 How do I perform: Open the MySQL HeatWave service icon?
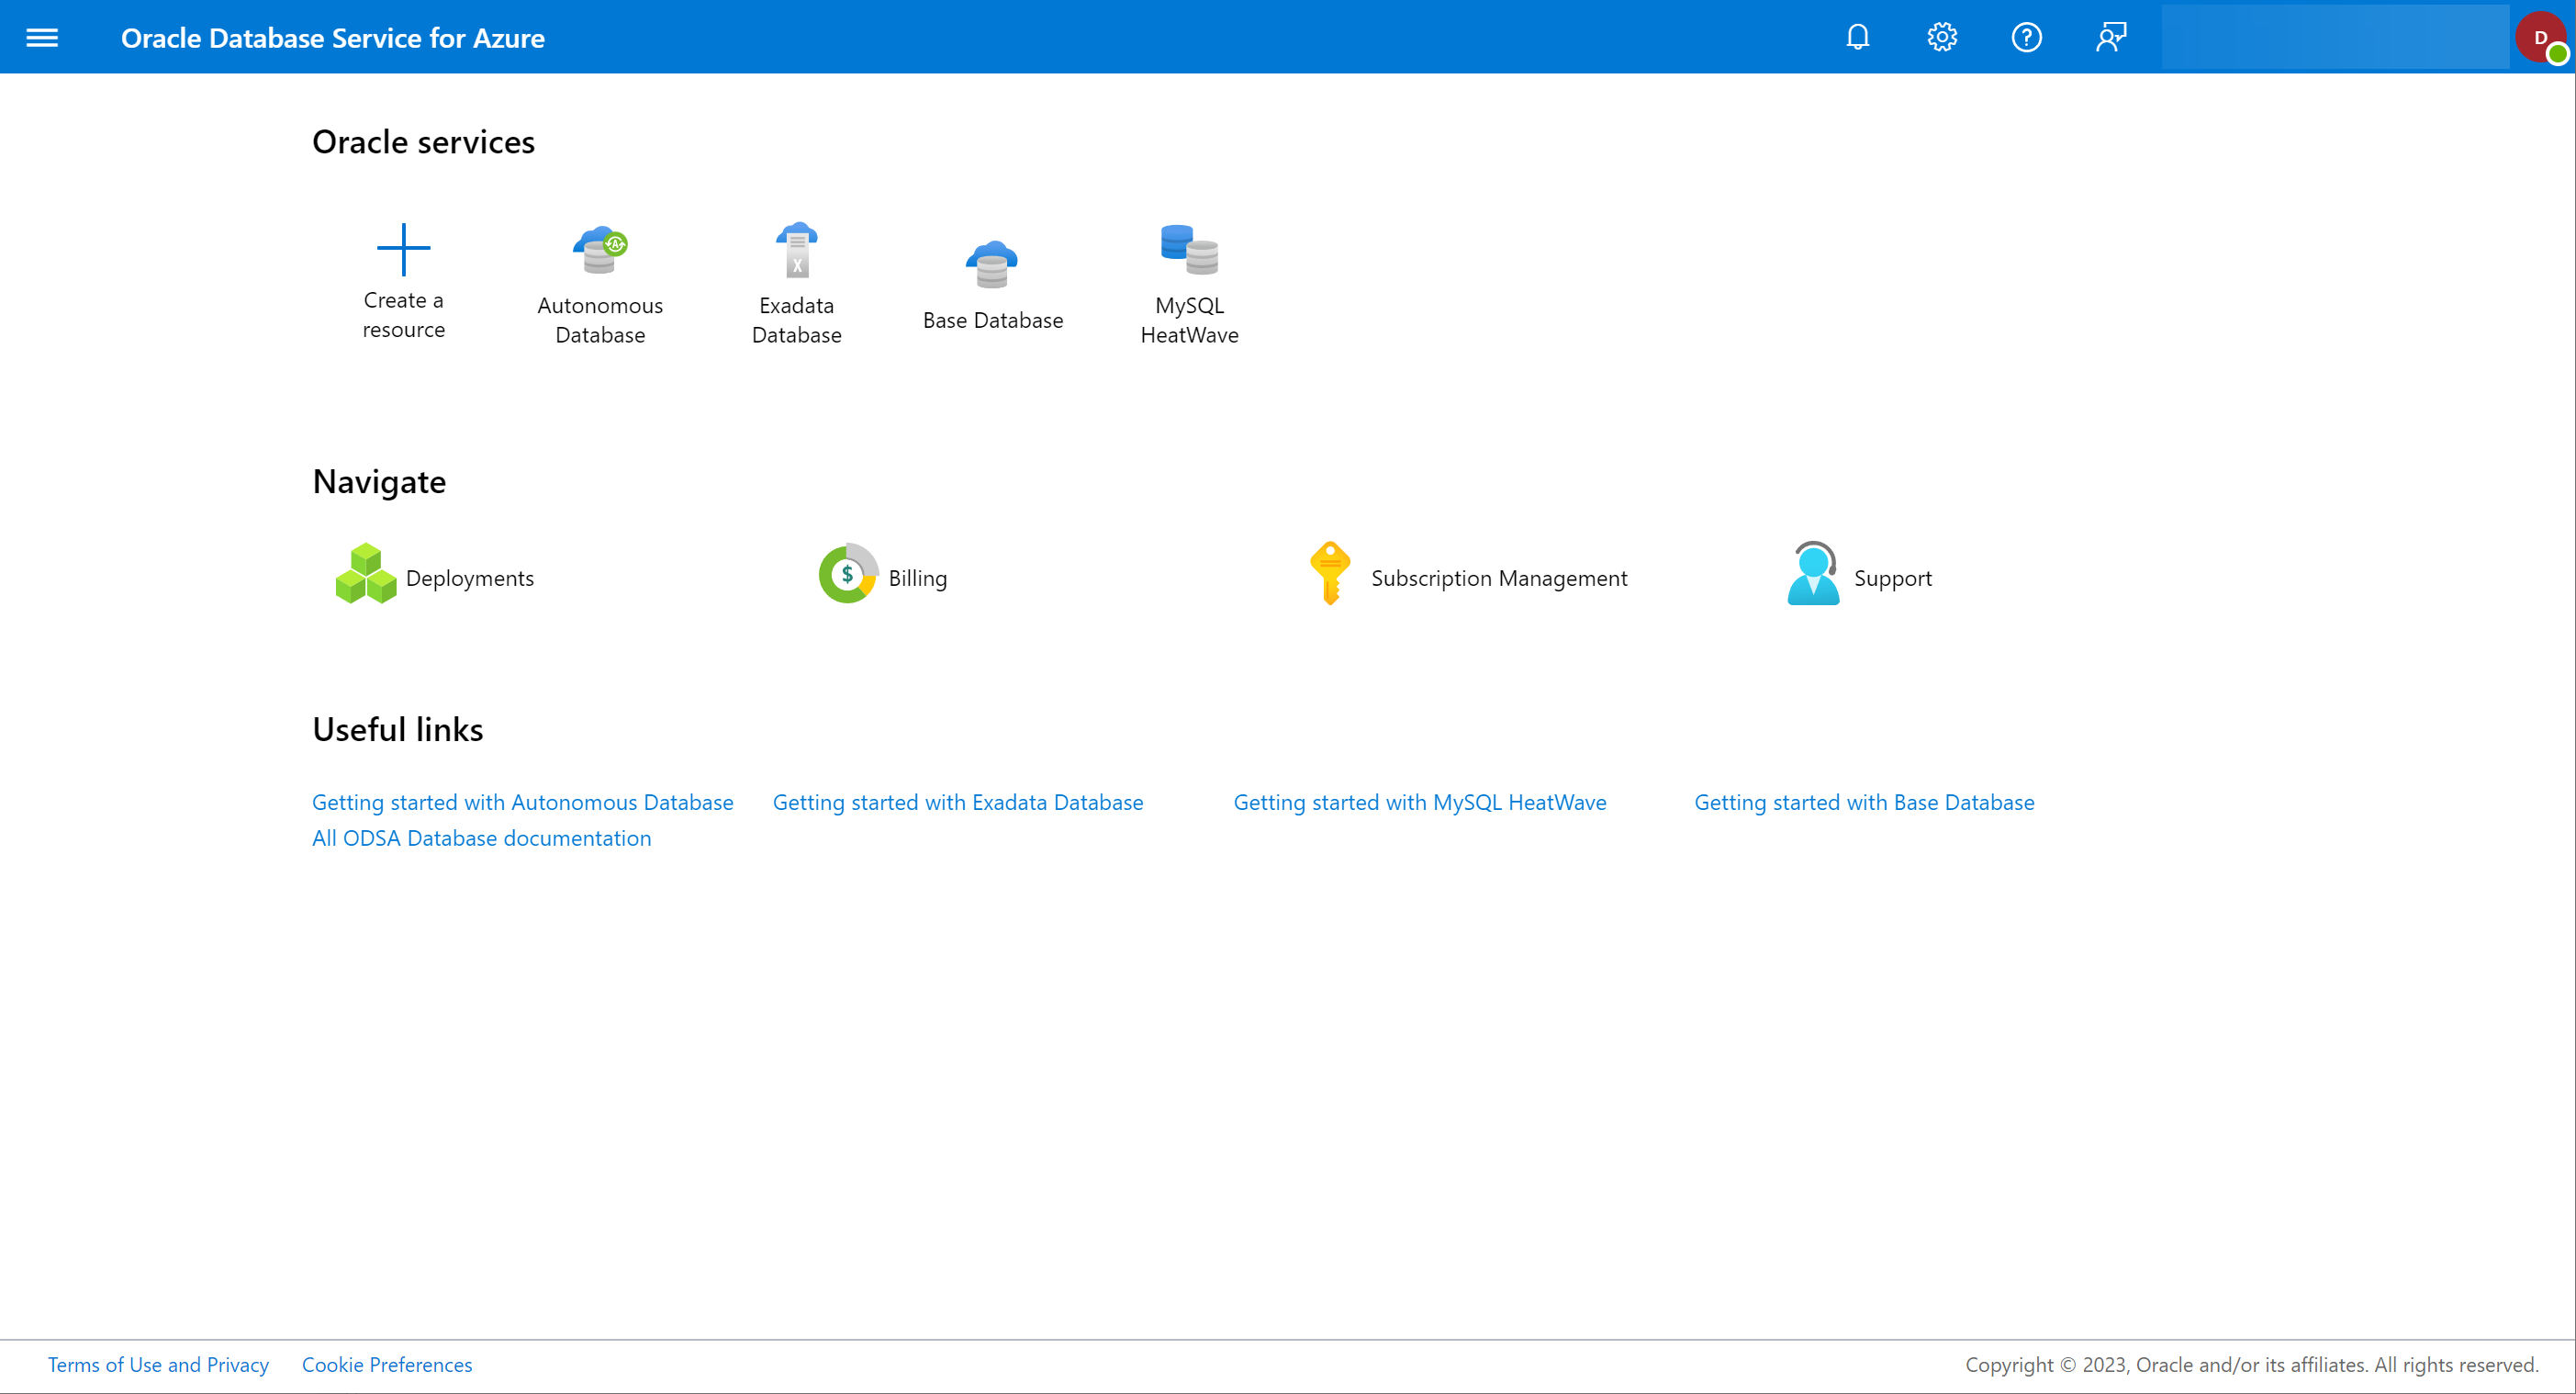pyautogui.click(x=1189, y=249)
